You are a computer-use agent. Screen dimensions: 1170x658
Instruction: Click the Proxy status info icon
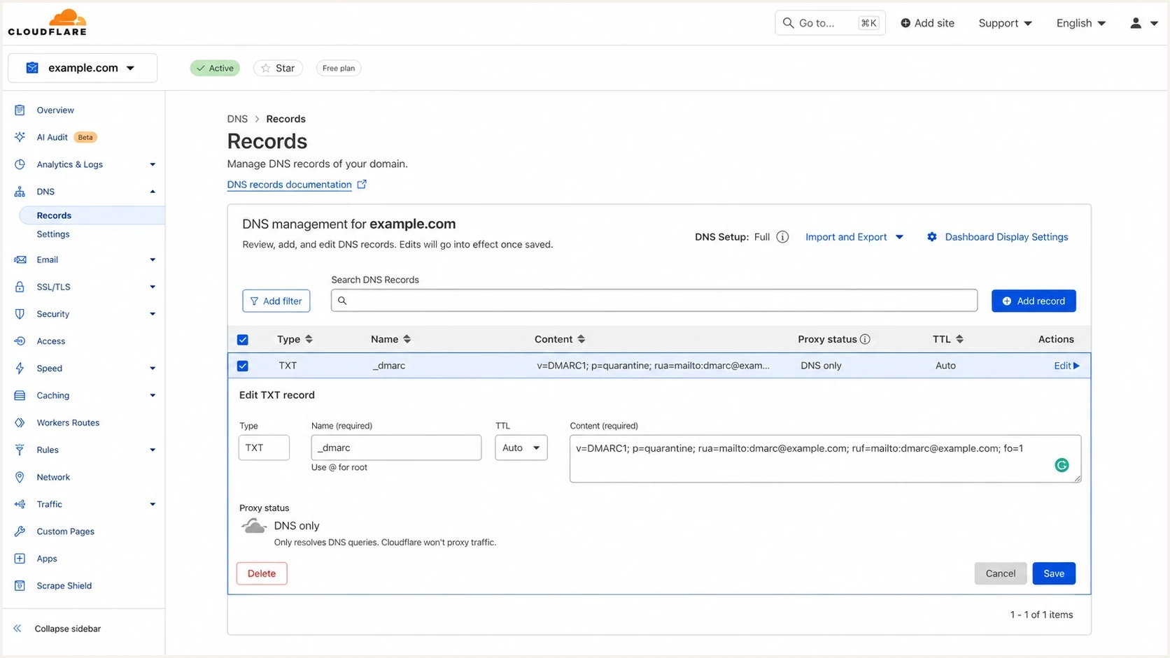click(865, 339)
